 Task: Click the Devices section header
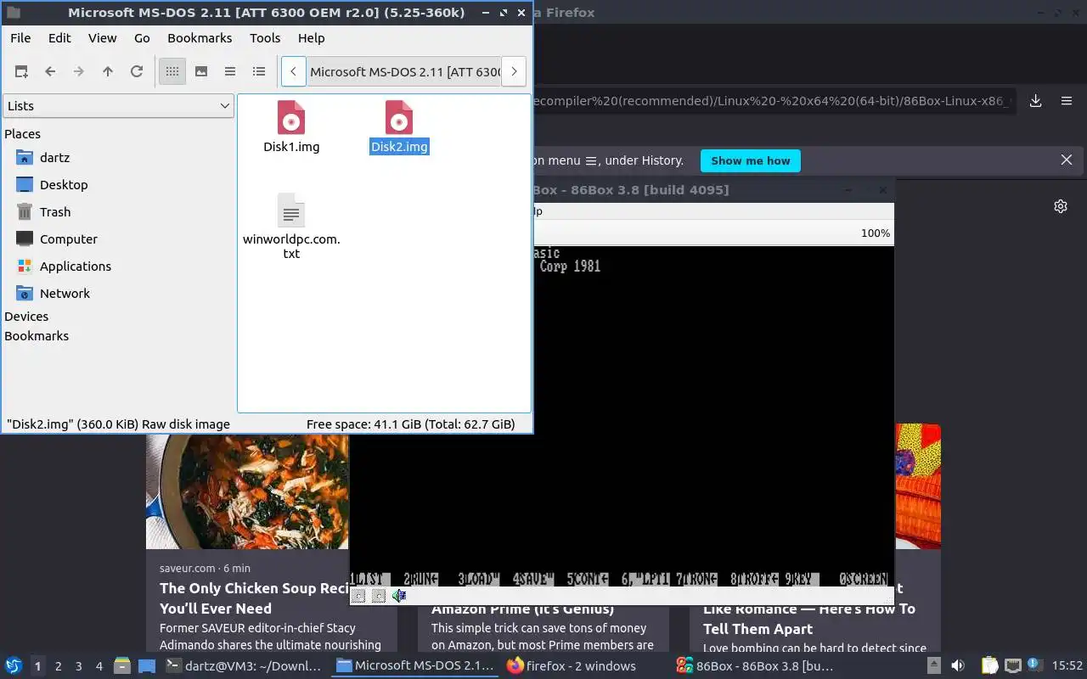[26, 317]
